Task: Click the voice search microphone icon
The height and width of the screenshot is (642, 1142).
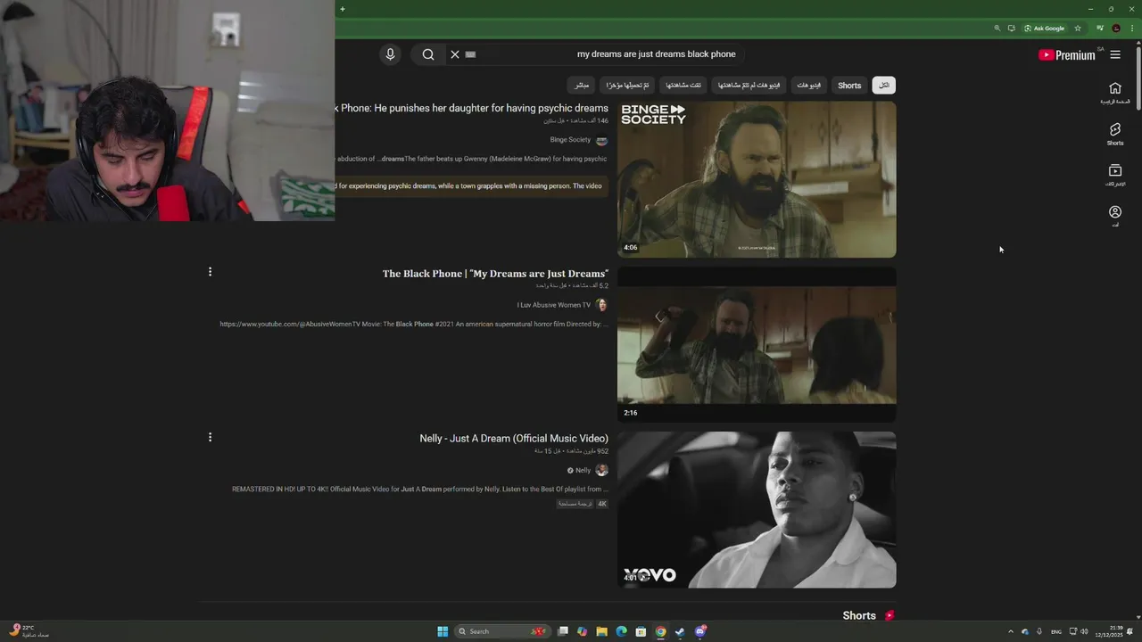Action: pyautogui.click(x=390, y=54)
